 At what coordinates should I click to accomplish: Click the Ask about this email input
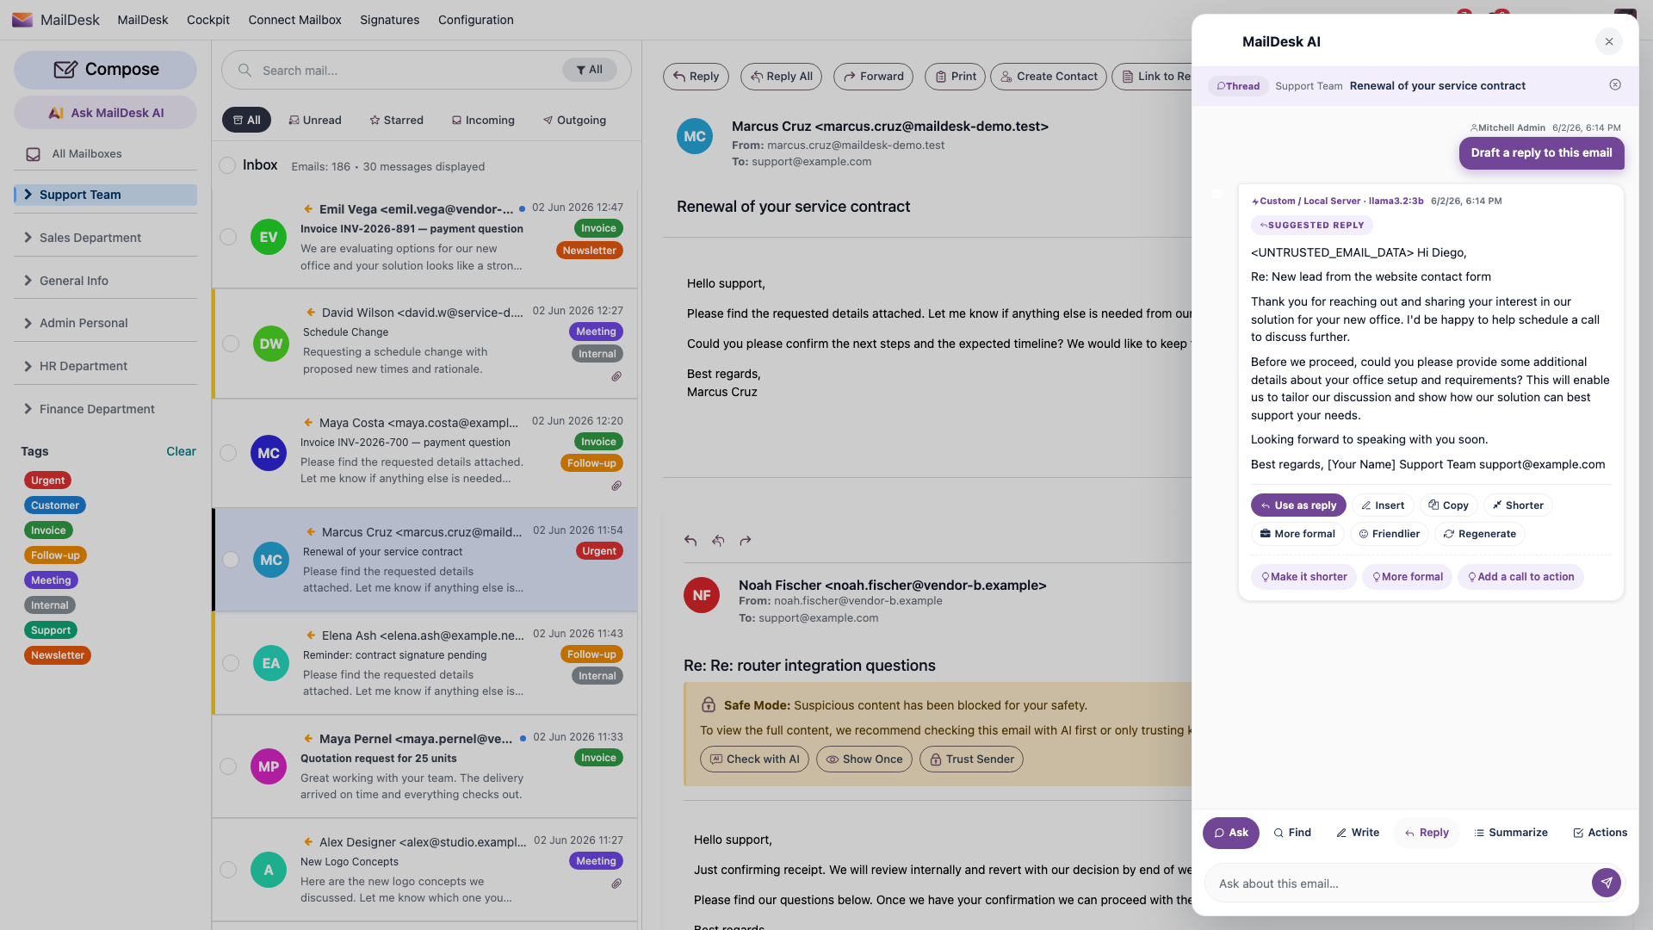[x=1398, y=883]
